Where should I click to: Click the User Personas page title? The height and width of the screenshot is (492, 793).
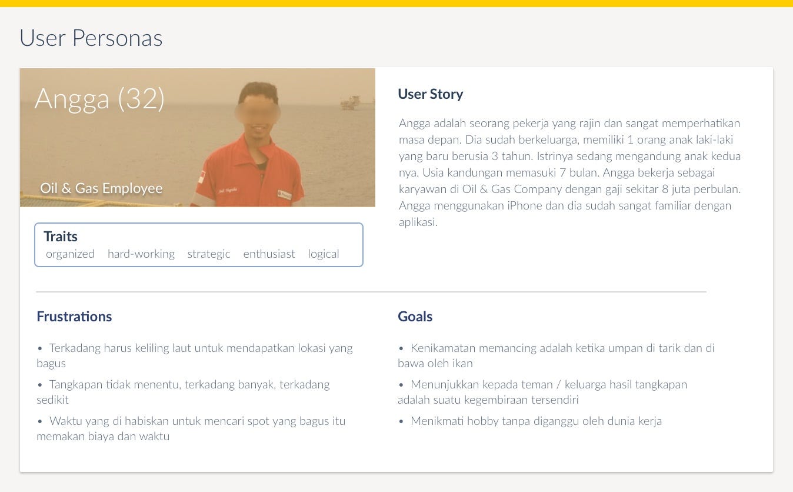coord(91,38)
